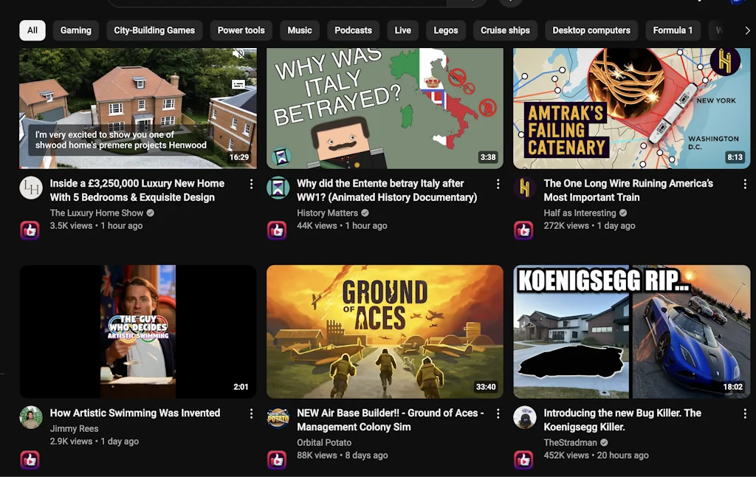Click the thumbs-up extension icon under Artistic Swimming video
The image size is (756, 477).
click(30, 460)
